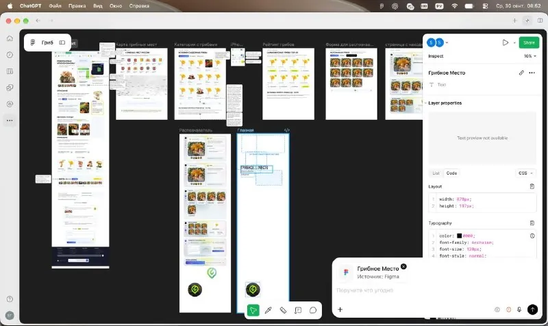Select the Распознаватель frame label
548x326 pixels.
click(195, 130)
